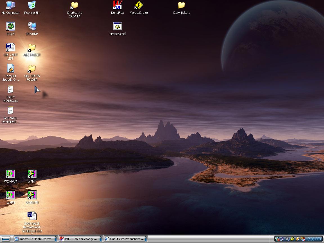The image size is (324, 243).
Task: Click the WVFN station shortcut
Action: (10, 195)
